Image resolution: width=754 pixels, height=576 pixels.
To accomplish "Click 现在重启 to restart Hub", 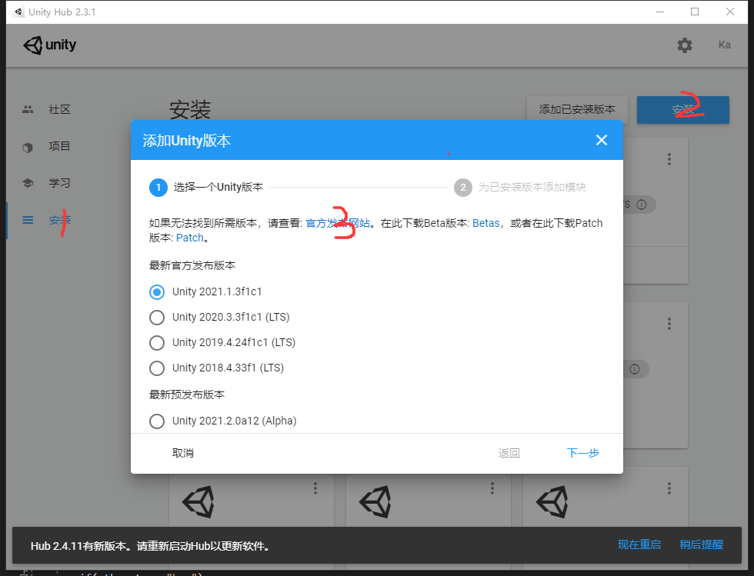I will tap(639, 544).
